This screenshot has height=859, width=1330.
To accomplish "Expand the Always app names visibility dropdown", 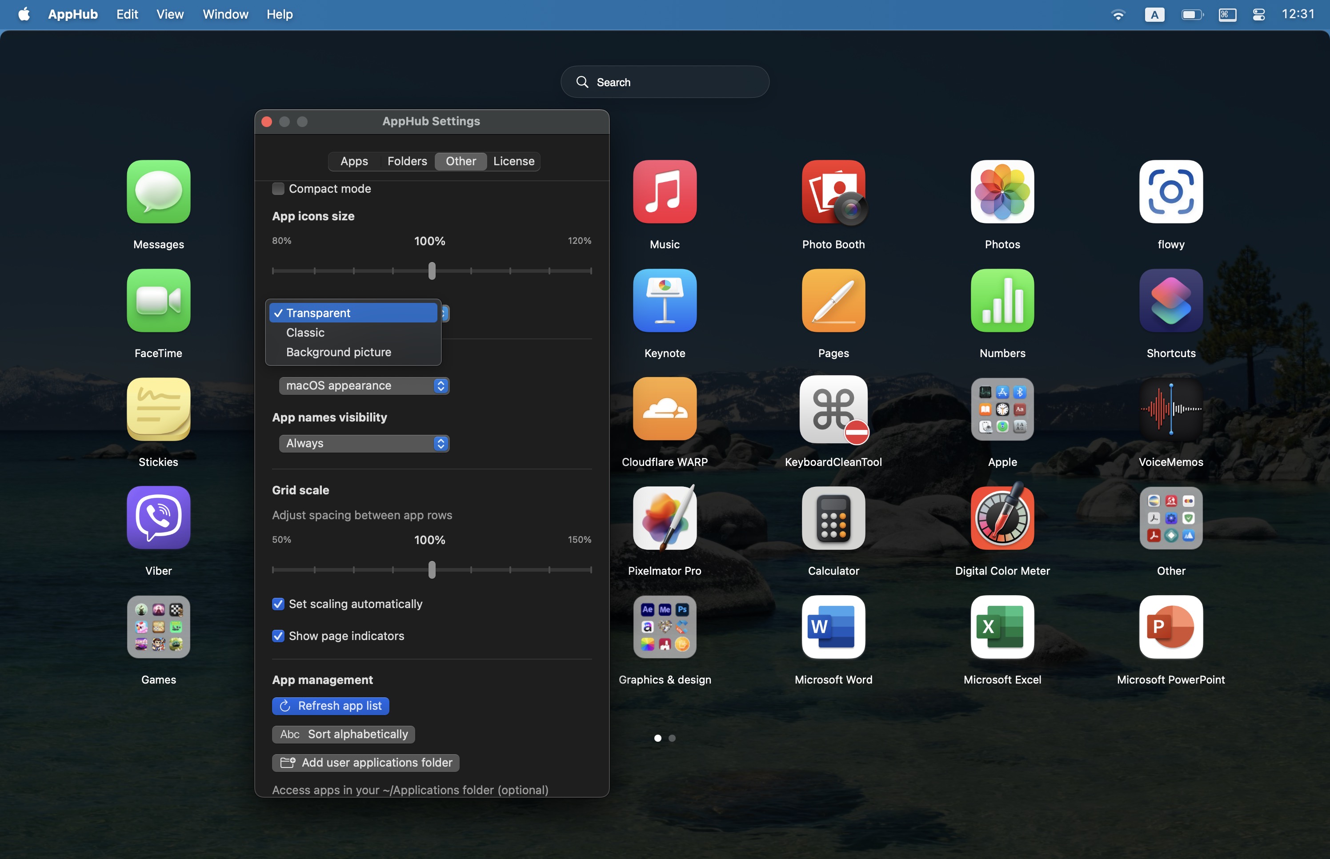I will pyautogui.click(x=364, y=443).
